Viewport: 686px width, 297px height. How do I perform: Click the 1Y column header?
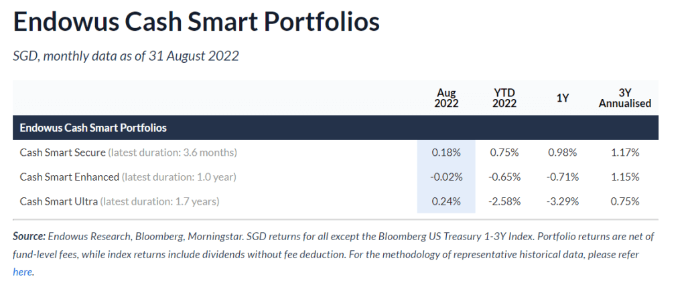[x=562, y=98]
